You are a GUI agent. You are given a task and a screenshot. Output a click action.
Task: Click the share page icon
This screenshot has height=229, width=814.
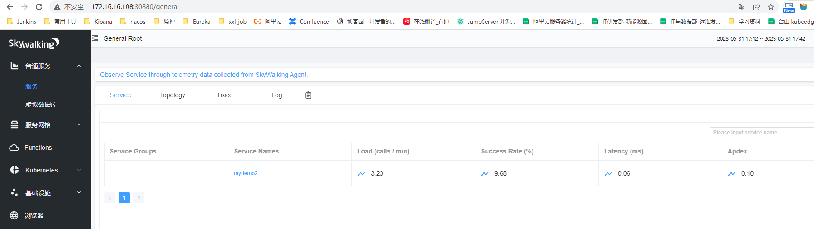click(x=756, y=7)
